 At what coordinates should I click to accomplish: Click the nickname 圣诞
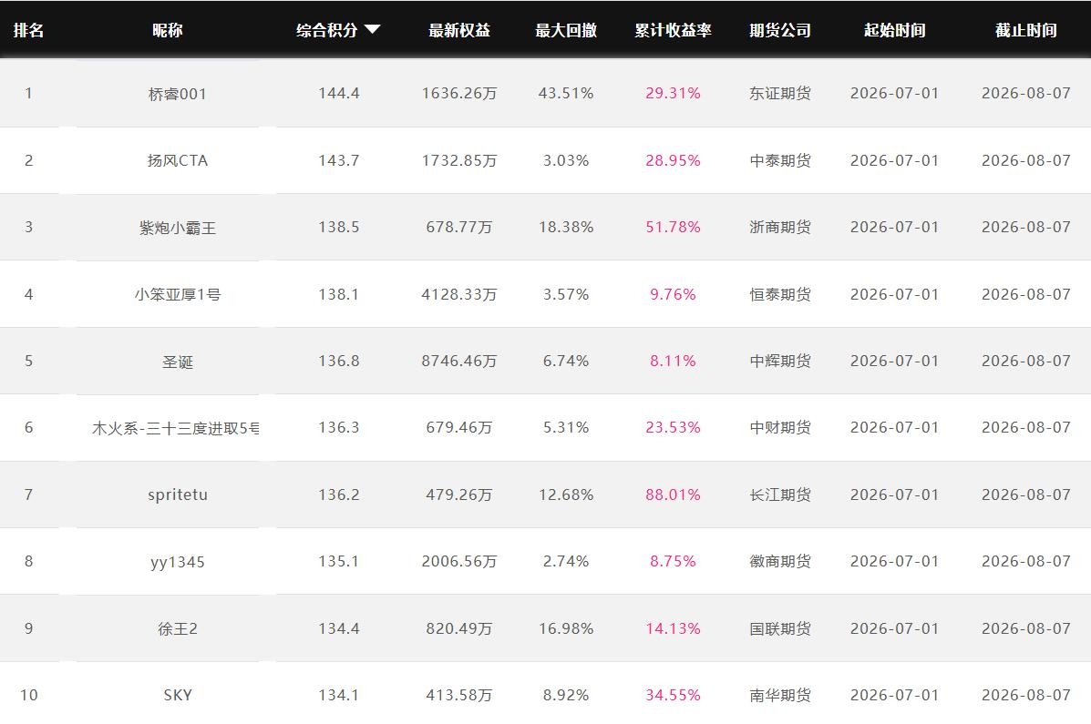(178, 362)
